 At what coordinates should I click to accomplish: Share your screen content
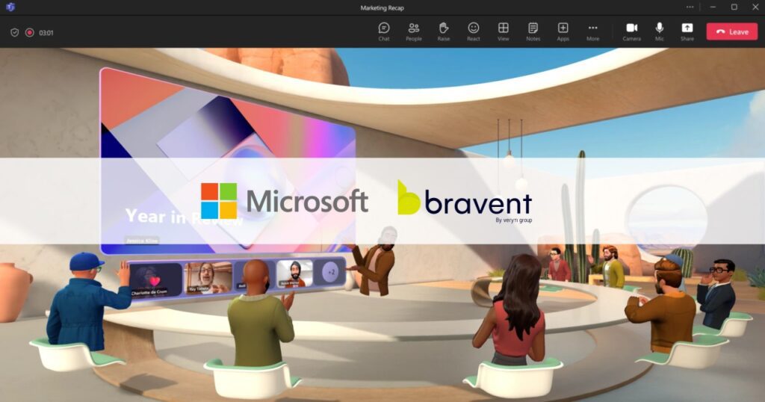point(687,31)
